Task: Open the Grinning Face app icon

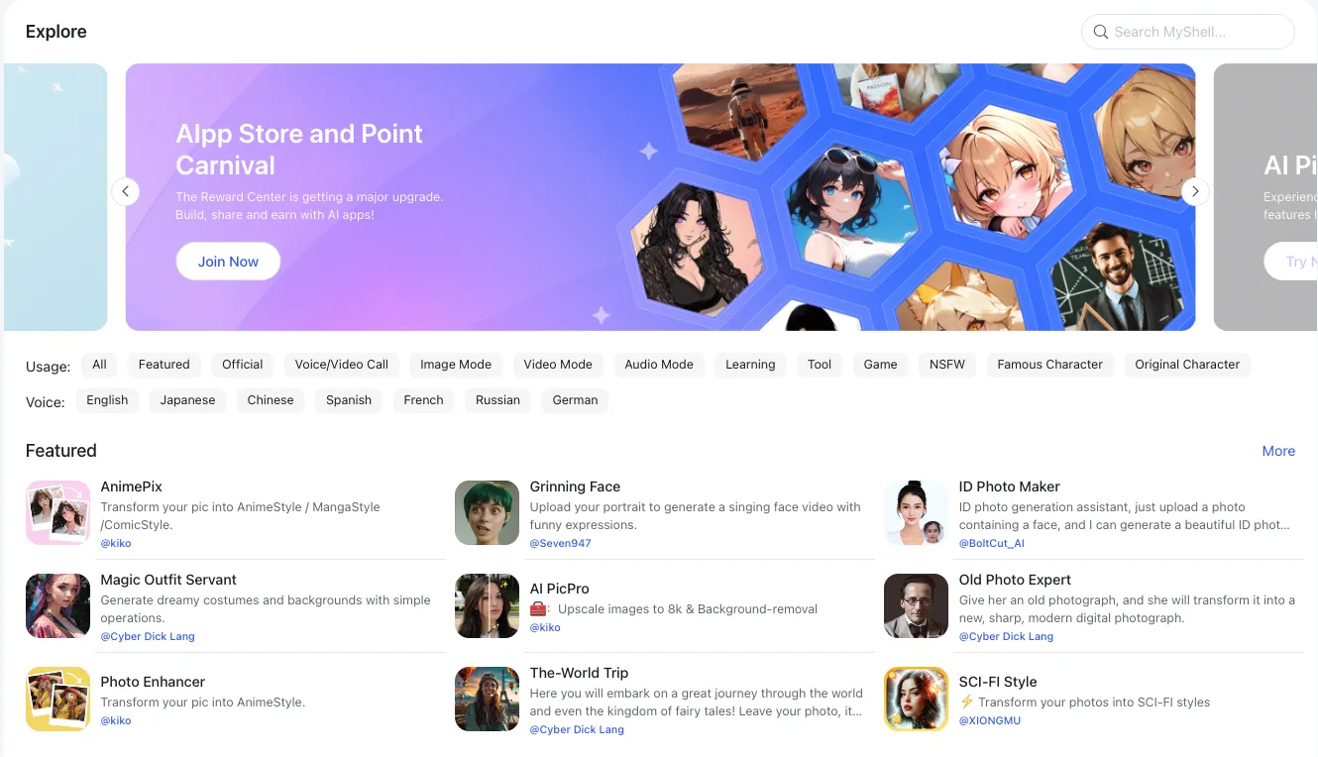Action: pyautogui.click(x=487, y=512)
